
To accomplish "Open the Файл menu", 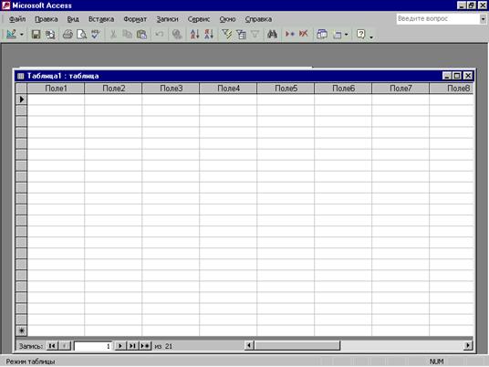I will click(x=17, y=19).
